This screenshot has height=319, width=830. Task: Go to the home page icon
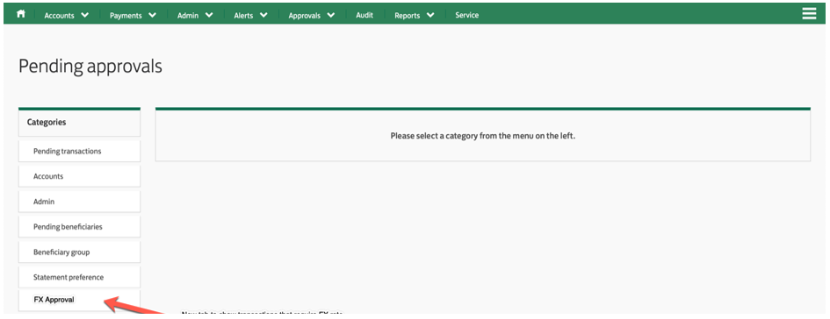[21, 14]
